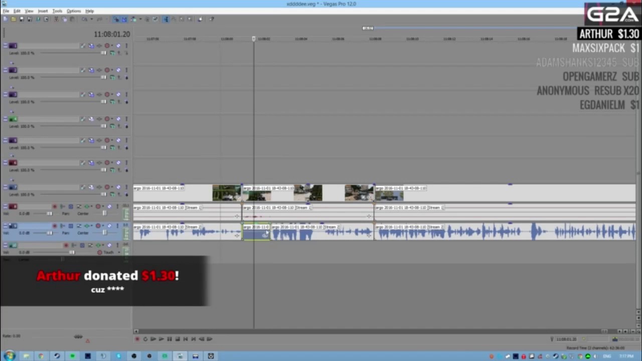Screen dimensions: 642x361
Task: Open the Tools menu
Action: point(57,11)
